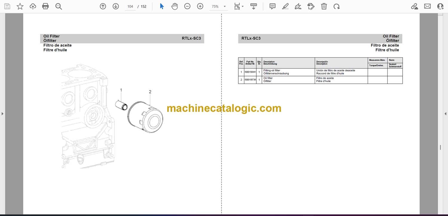This screenshot has width=448, height=216.
Task: Send file by email envelope icon
Action: [x=427, y=6]
